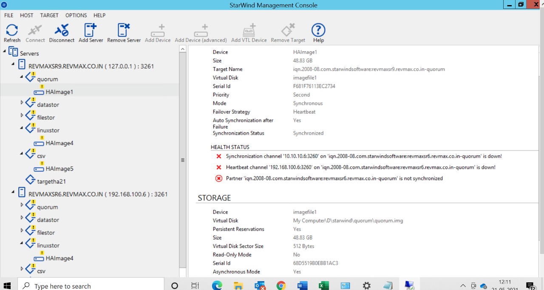Select the filestor target under REVMAXSR6
Viewport: 544px width, 290px height.
point(46,233)
